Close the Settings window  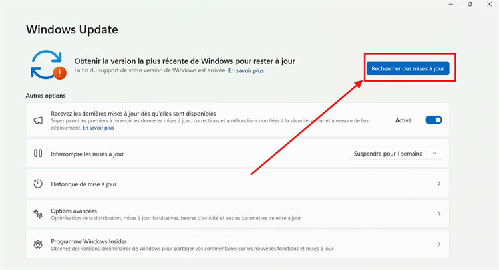[x=489, y=4]
